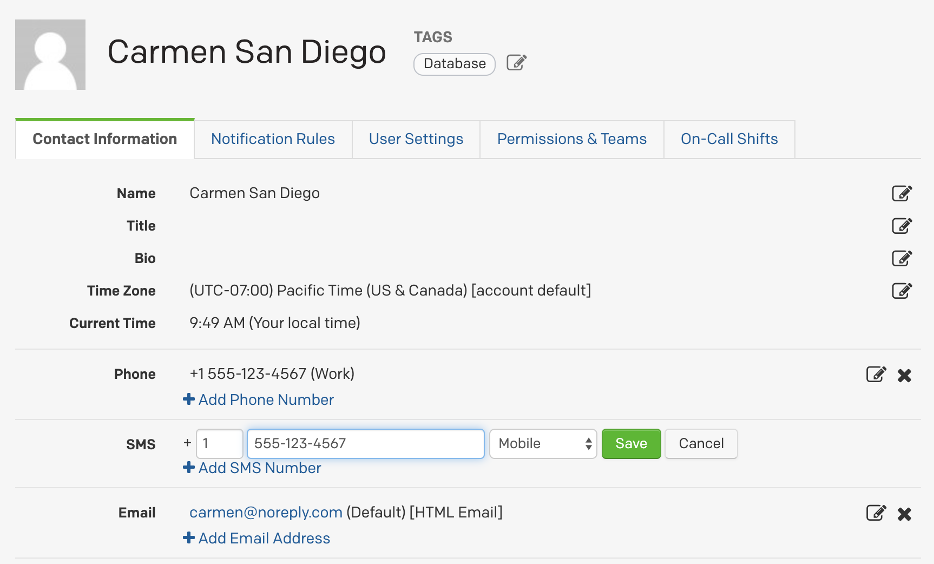Delete the work phone number
Screen dimensions: 934x564
(904, 375)
